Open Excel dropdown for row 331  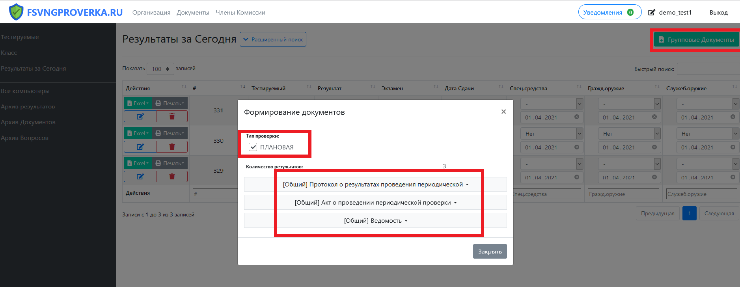point(138,103)
